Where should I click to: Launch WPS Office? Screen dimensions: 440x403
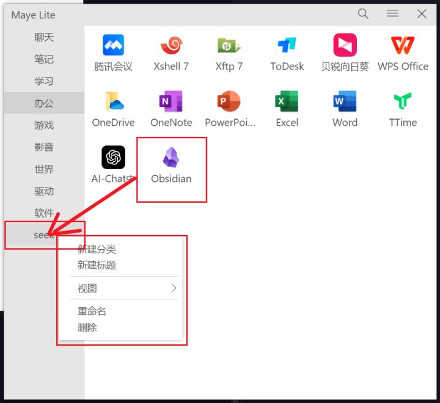403,45
